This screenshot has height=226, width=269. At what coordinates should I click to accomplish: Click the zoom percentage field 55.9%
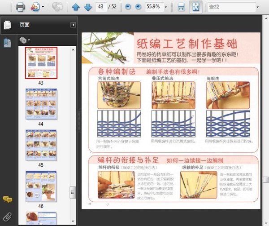click(154, 7)
